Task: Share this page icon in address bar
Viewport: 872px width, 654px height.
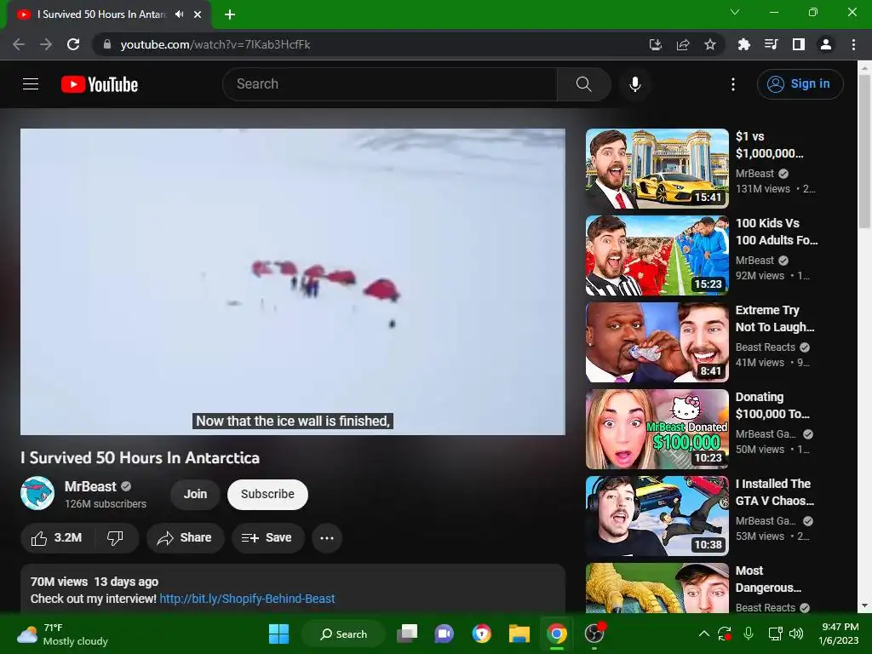Action: coord(683,44)
